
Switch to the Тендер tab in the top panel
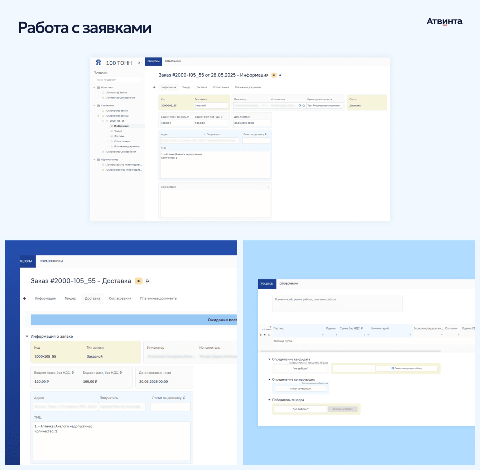[x=186, y=87]
